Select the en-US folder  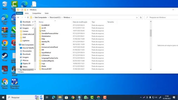click(44, 28)
